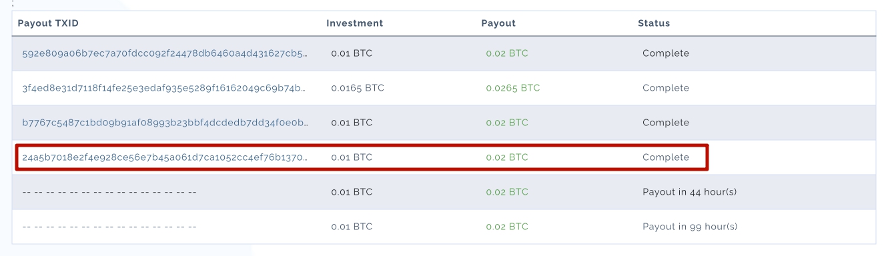Click the 0.0165 BTC investment value
This screenshot has height=256, width=886.
point(358,88)
